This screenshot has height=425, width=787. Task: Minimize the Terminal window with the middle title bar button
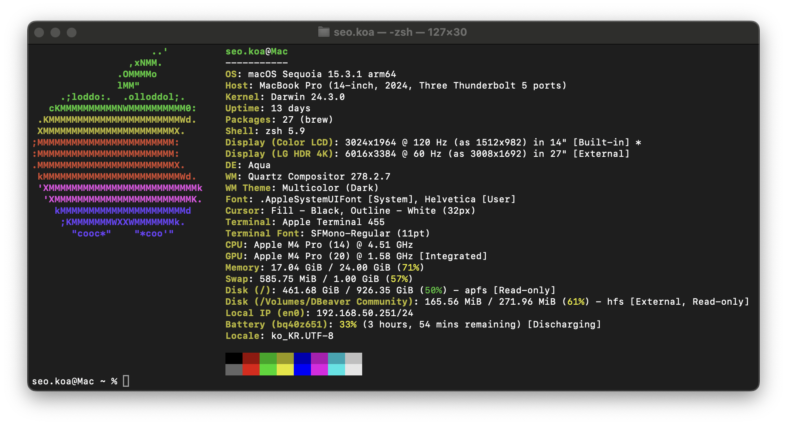[55, 33]
